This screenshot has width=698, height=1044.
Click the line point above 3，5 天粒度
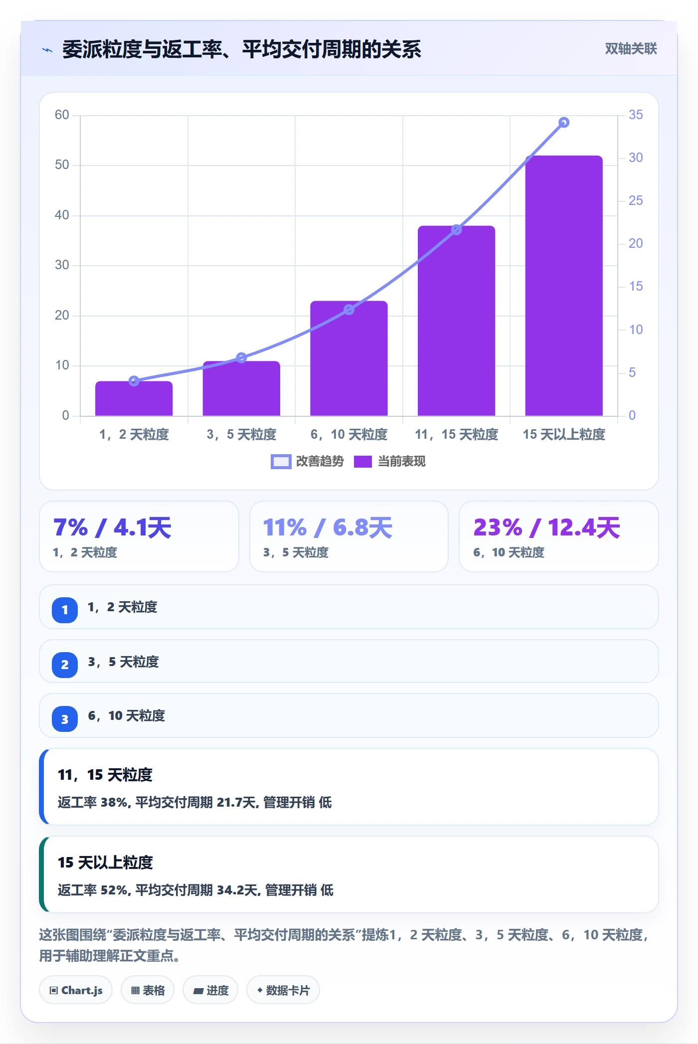[x=241, y=357]
